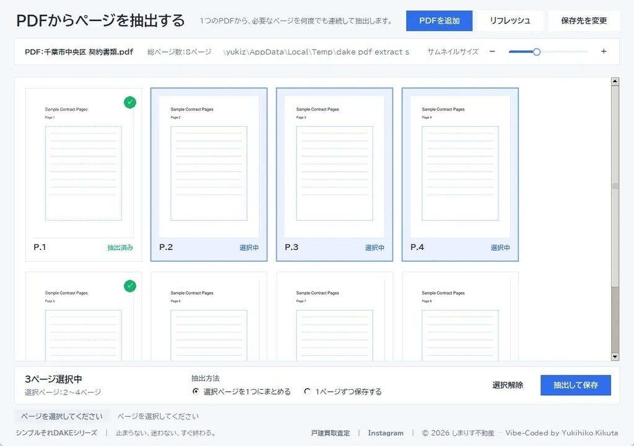Image resolution: width=634 pixels, height=446 pixels.
Task: Click 選択解除 to clear selection
Action: point(508,385)
